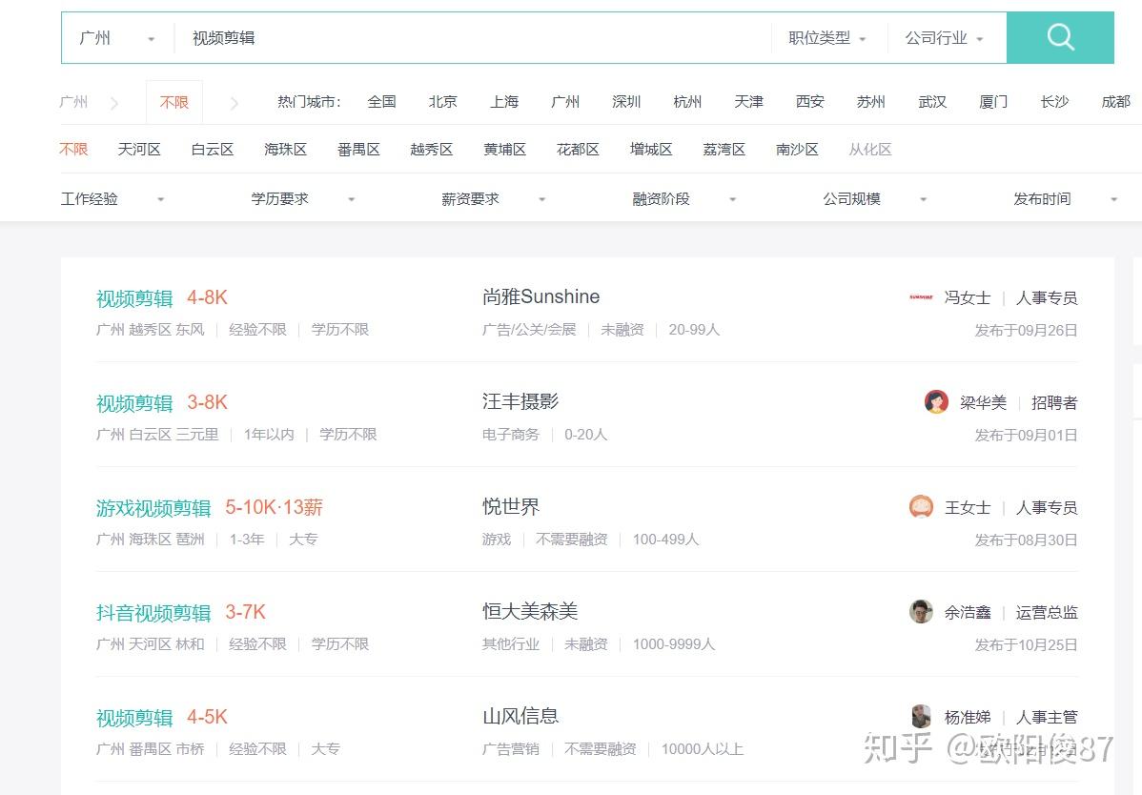Image resolution: width=1142 pixels, height=795 pixels.
Task: Click 尚雅Sunshine company logo icon
Action: coord(921,297)
